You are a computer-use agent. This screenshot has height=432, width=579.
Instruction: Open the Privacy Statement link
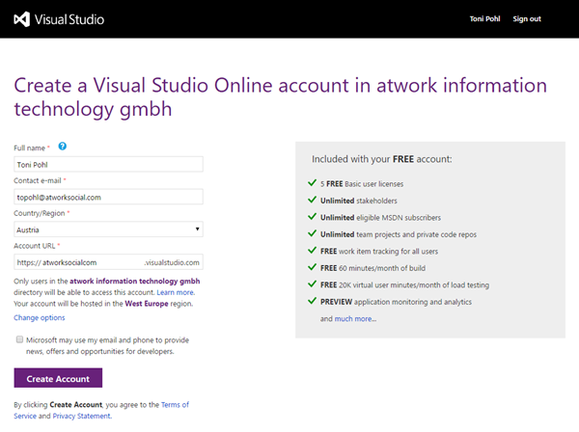coord(80,416)
